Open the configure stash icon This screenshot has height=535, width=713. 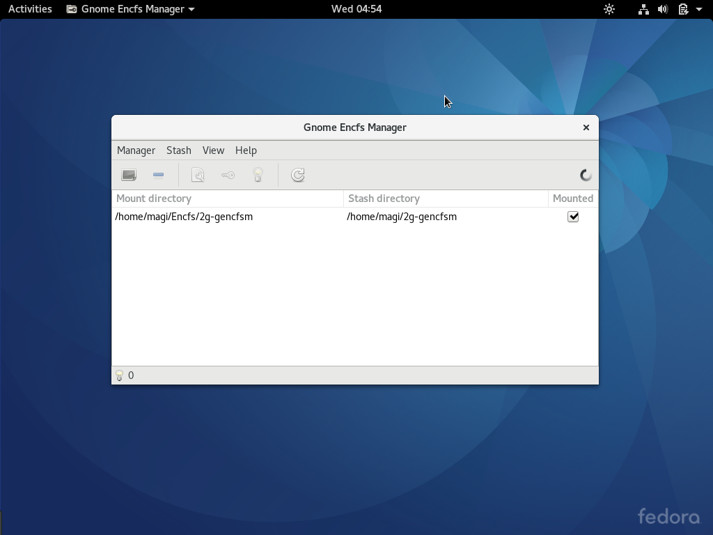click(x=198, y=175)
